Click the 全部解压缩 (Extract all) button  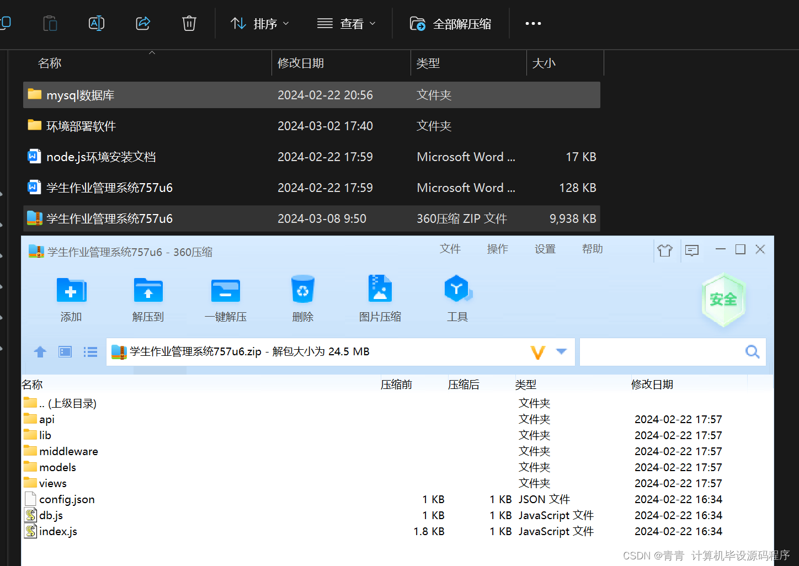pos(451,23)
